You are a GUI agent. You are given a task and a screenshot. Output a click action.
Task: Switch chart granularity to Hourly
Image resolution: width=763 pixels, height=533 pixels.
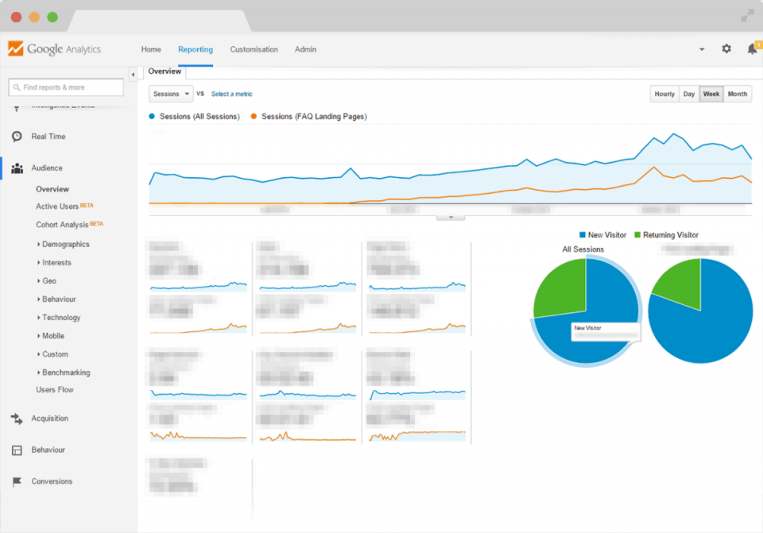[x=664, y=95]
